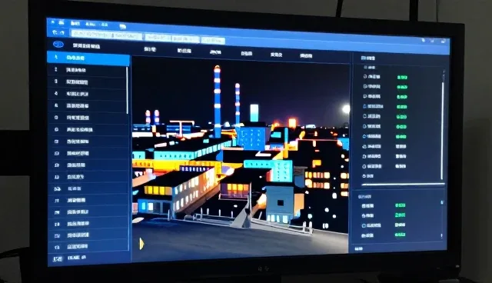492x283 pixels.
Task: Open the last tab above the 3D scene
Action: pos(306,56)
